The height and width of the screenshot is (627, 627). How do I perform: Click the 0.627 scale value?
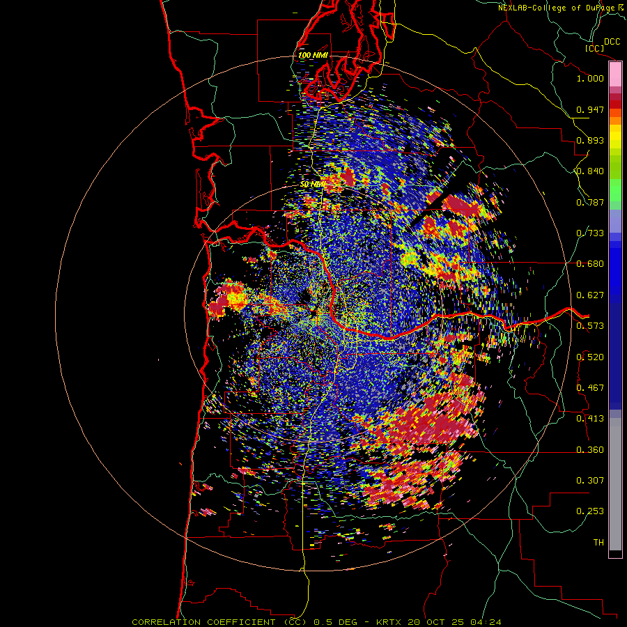tap(590, 295)
